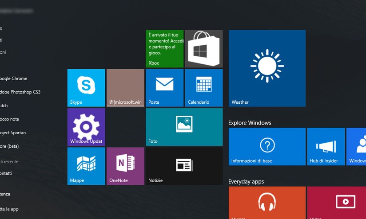Open the Calendario tile

click(203, 88)
